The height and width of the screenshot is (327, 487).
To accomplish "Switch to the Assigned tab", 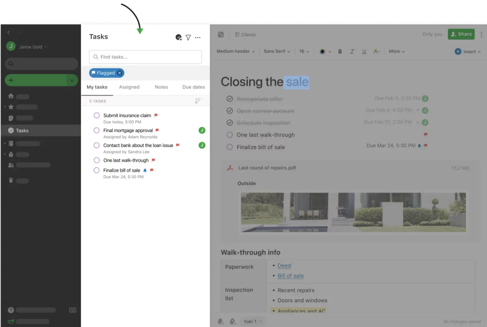I will 129,87.
